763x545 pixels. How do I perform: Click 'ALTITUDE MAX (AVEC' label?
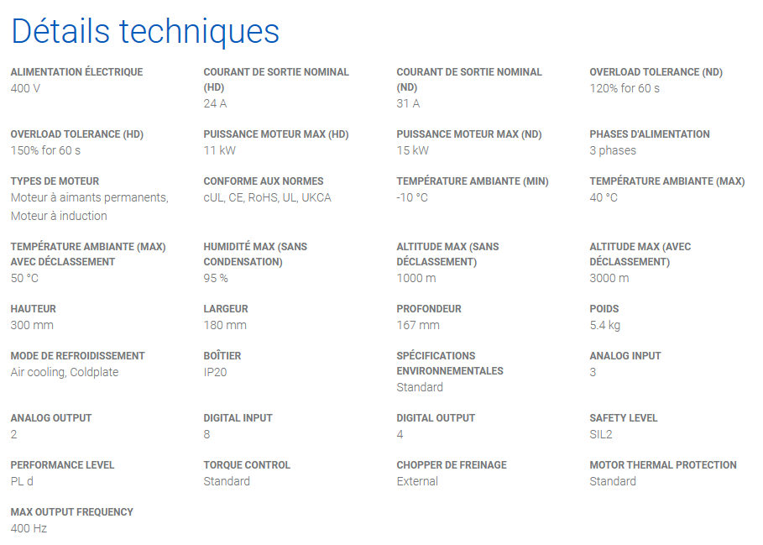[x=640, y=247]
